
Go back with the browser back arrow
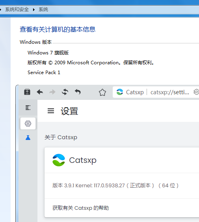[40, 92]
